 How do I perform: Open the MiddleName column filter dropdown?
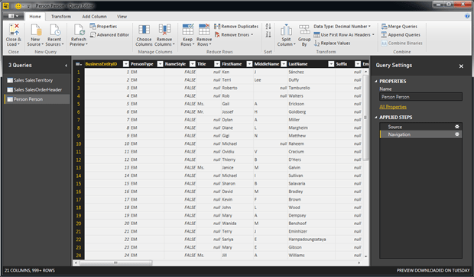(x=284, y=64)
